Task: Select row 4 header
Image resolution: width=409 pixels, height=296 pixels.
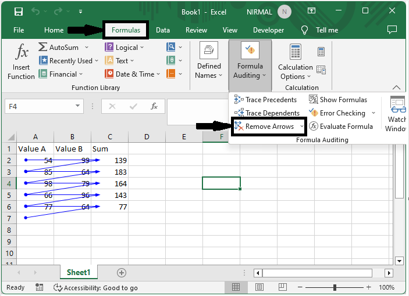Action: coord(9,183)
